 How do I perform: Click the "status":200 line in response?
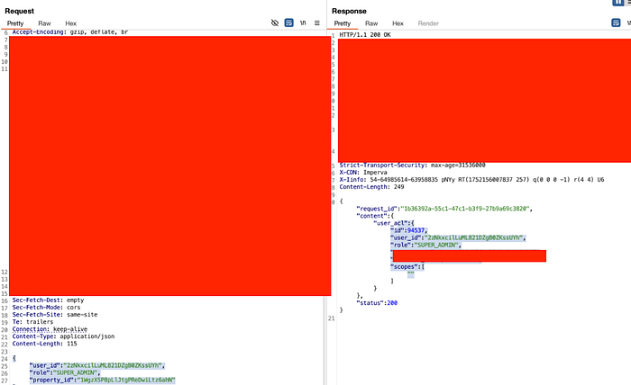point(377,303)
